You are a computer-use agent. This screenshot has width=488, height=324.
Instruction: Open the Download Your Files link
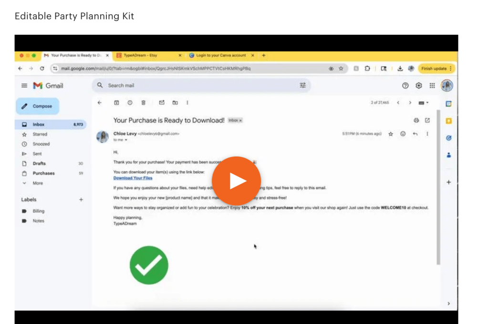coord(133,178)
